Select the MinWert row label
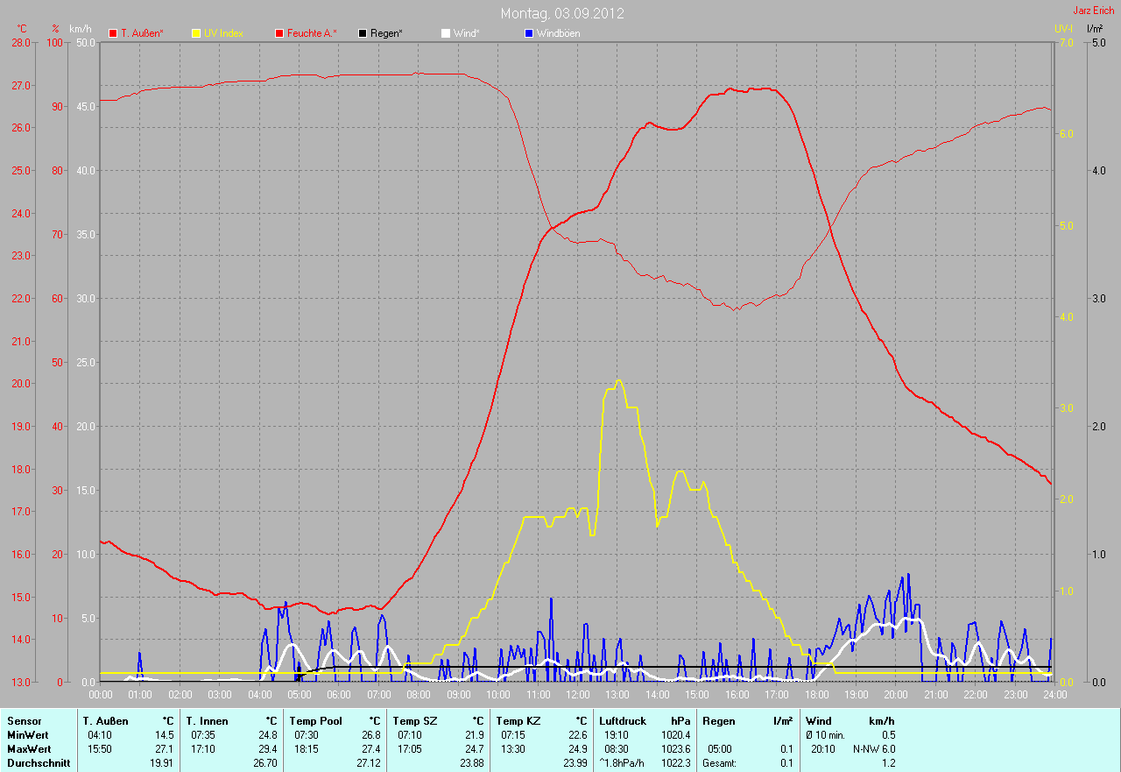This screenshot has width=1121, height=772. (x=28, y=735)
